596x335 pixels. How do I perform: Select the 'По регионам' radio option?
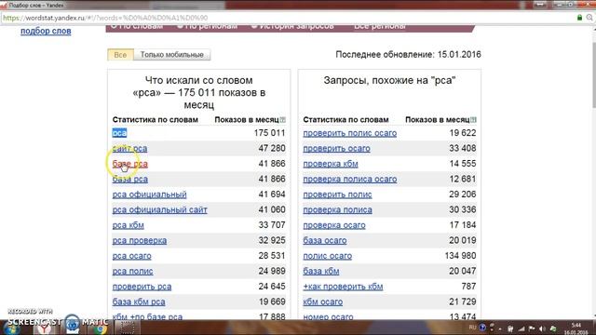click(208, 26)
